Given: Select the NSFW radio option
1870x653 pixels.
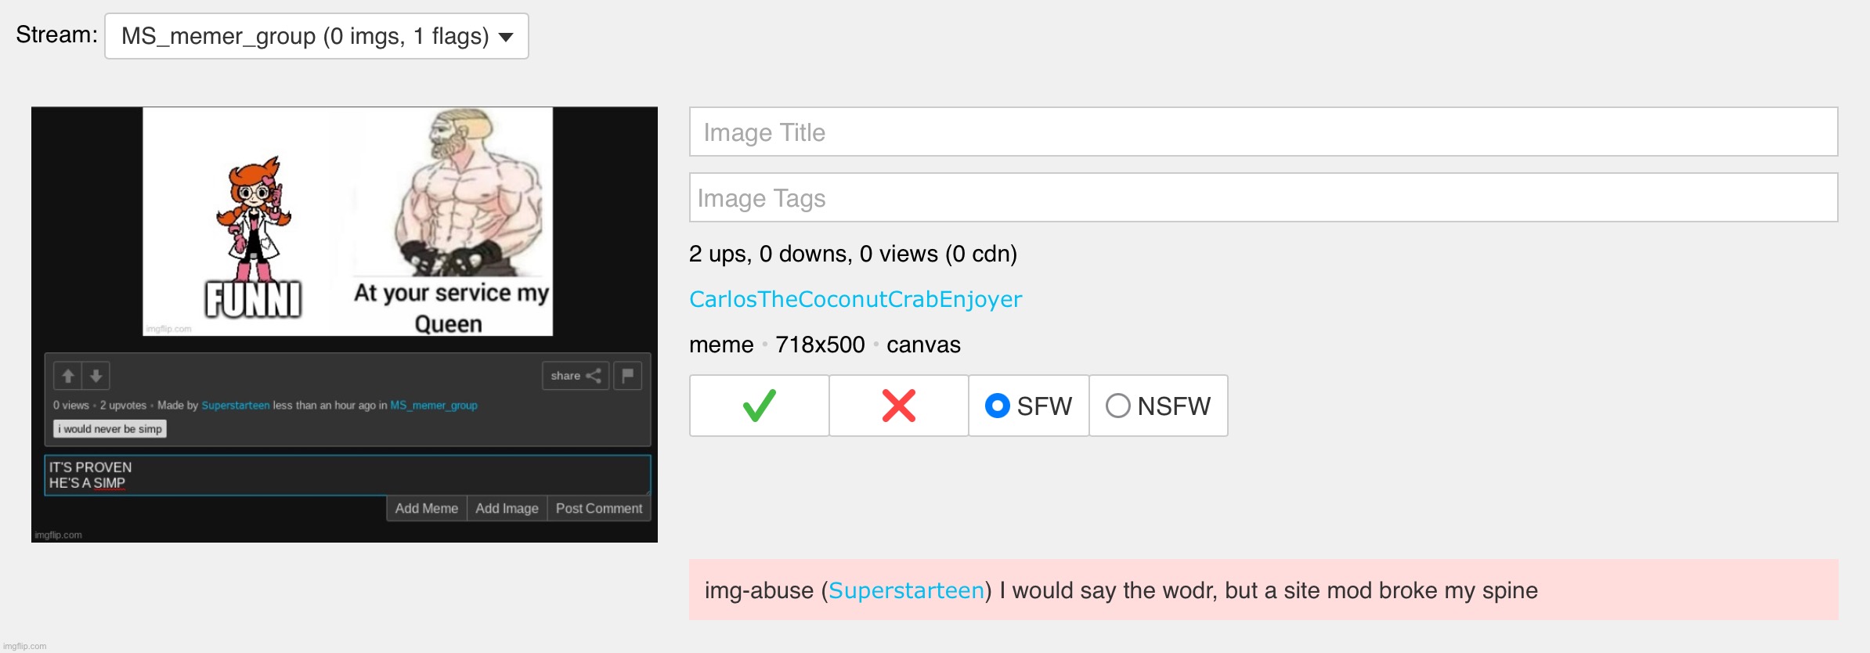Looking at the screenshot, I should pyautogui.click(x=1118, y=406).
